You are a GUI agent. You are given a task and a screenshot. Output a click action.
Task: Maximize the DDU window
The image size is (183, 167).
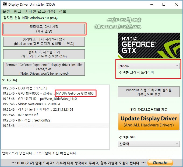click(x=164, y=4)
